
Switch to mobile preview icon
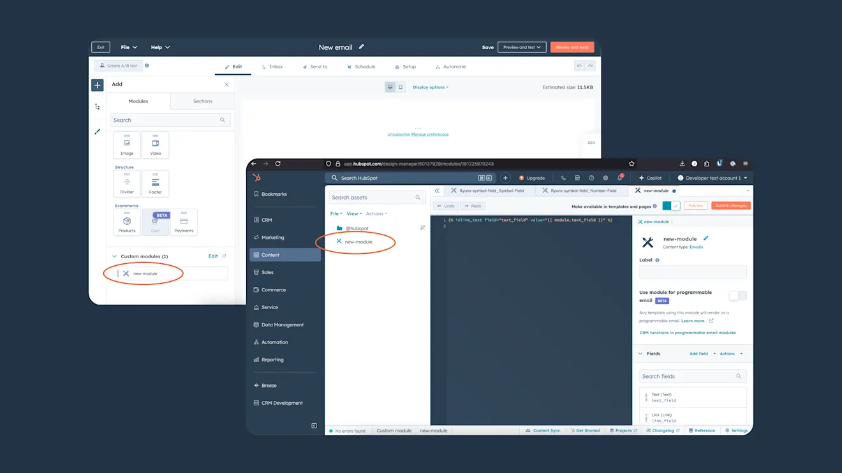401,87
